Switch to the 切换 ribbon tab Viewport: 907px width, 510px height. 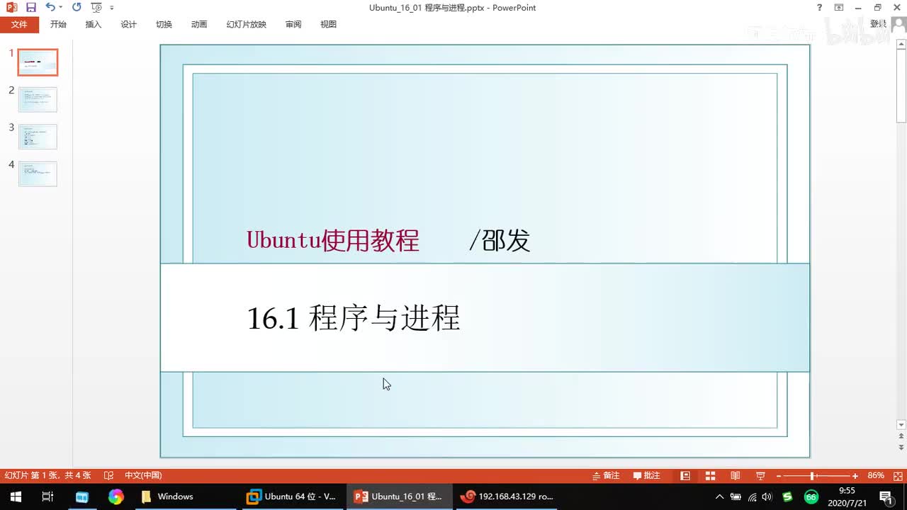pos(164,24)
